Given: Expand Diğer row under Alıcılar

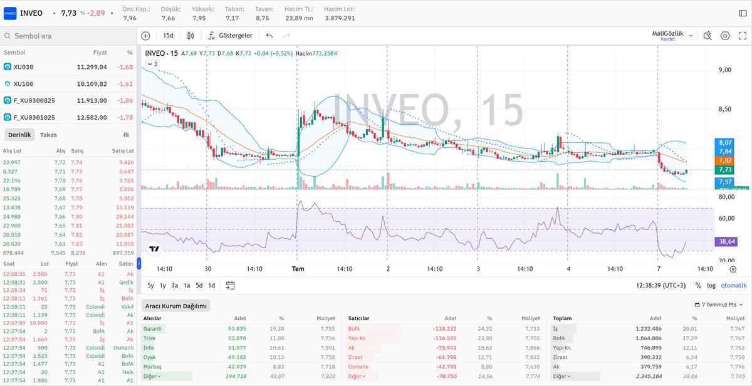Looking at the screenshot, I should click(x=153, y=376).
